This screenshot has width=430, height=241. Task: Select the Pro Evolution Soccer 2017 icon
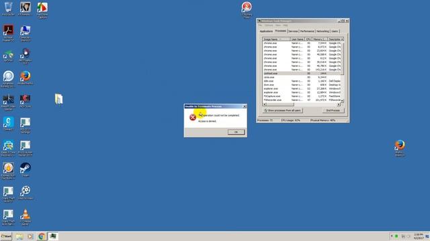pyautogui.click(x=26, y=149)
